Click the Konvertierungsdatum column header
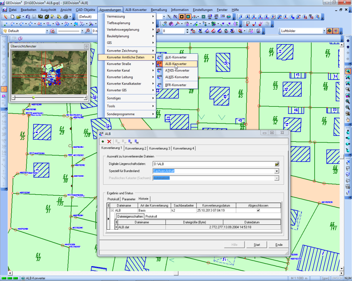Screen dimensions: 352x281 (x=216, y=205)
